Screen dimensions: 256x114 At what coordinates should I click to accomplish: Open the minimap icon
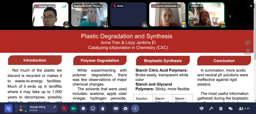(115, 108)
